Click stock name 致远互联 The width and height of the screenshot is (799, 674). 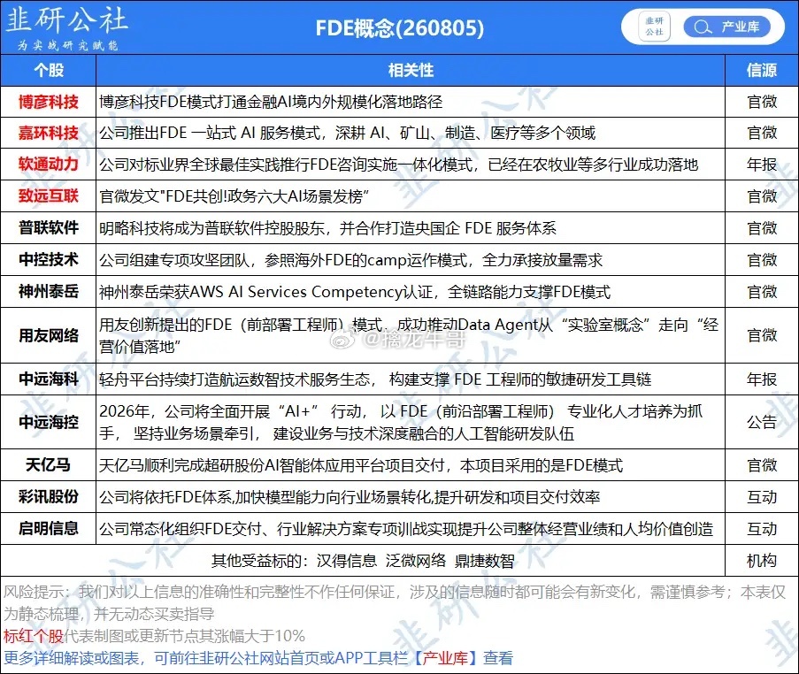(49, 195)
